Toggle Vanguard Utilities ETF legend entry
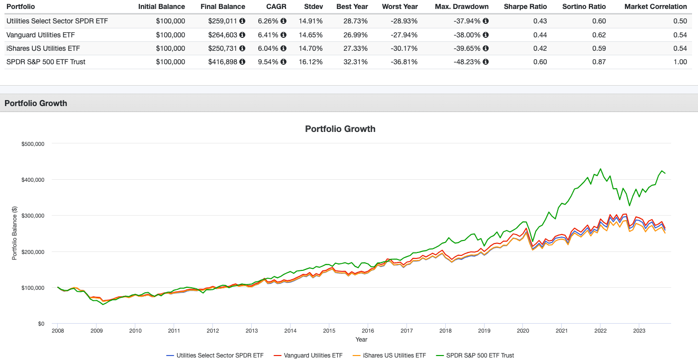698x362 pixels. (x=308, y=356)
